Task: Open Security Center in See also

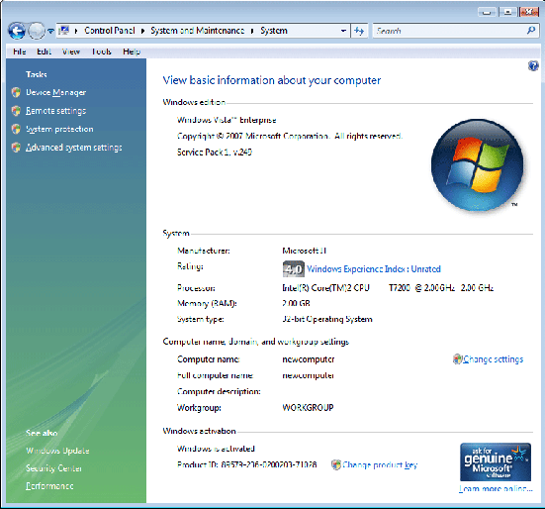Action: (53, 468)
